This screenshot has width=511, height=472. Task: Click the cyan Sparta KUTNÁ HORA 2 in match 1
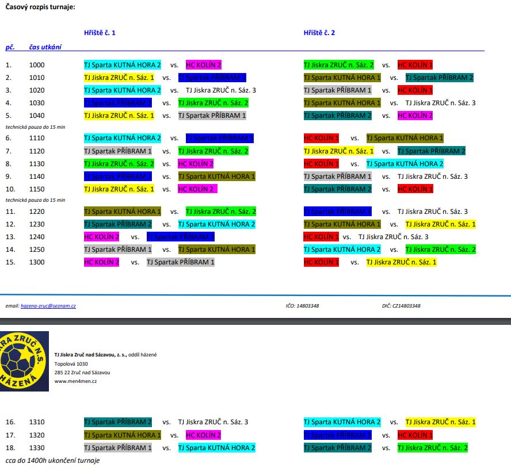pos(123,65)
